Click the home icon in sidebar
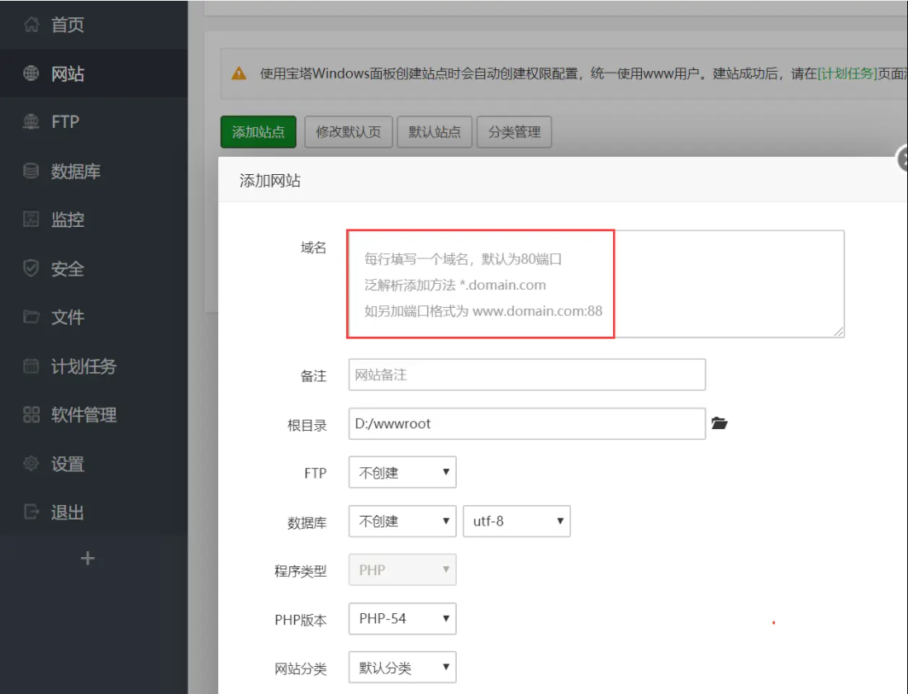908x694 pixels. tap(31, 25)
